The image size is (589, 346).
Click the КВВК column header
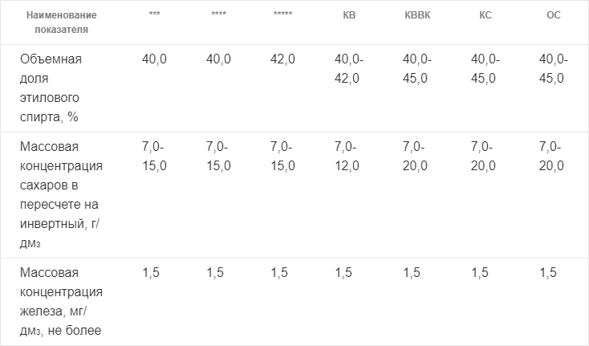[417, 15]
